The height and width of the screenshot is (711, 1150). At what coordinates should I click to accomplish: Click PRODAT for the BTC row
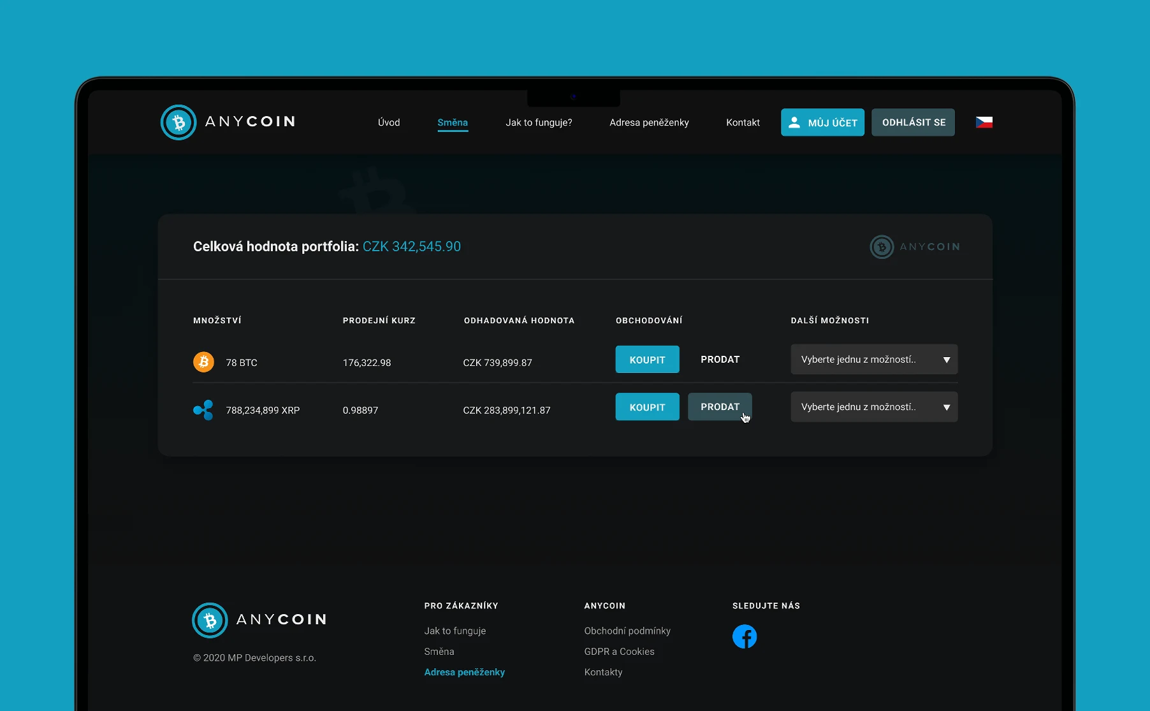720,360
